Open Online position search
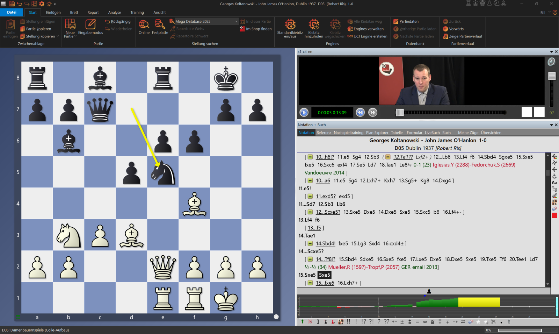The height and width of the screenshot is (334, 559). coord(144,25)
